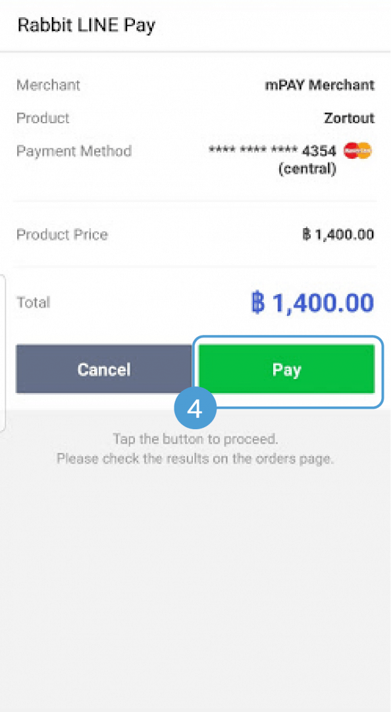Image resolution: width=391 pixels, height=712 pixels.
Task: Tap the green Pay button
Action: tap(287, 369)
